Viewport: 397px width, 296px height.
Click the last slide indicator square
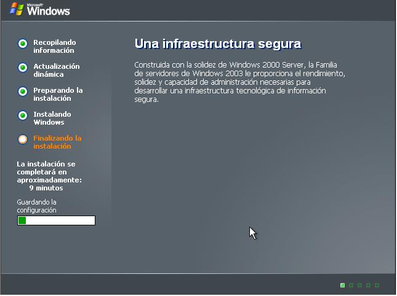coord(377,286)
